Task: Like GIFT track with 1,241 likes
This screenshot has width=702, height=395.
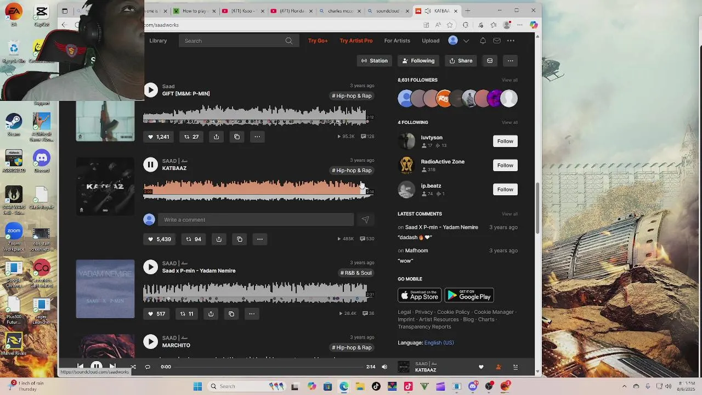Action: pyautogui.click(x=158, y=137)
